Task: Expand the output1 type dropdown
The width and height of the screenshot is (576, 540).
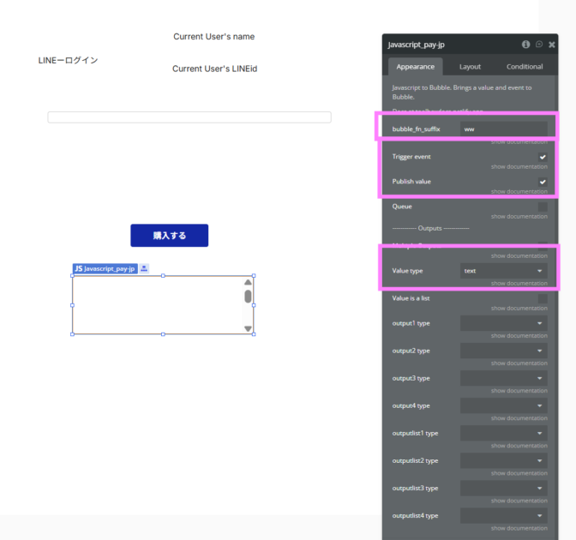Action: [503, 323]
